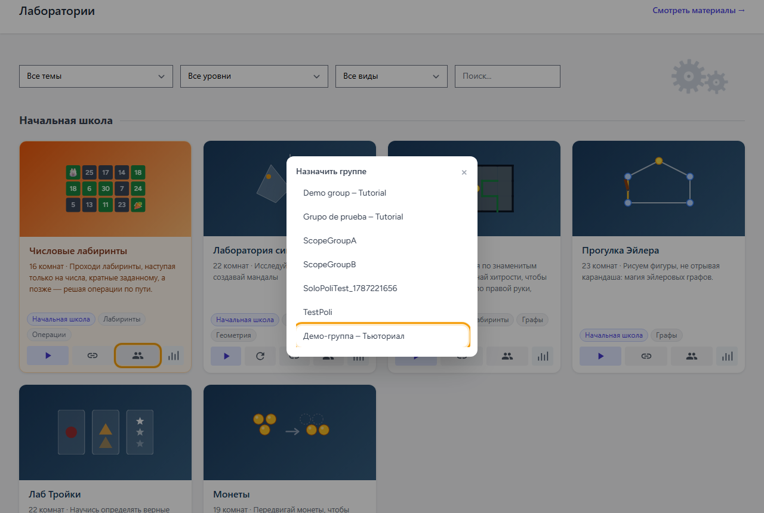
Task: Open the Все виды dropdown
Action: click(x=392, y=76)
